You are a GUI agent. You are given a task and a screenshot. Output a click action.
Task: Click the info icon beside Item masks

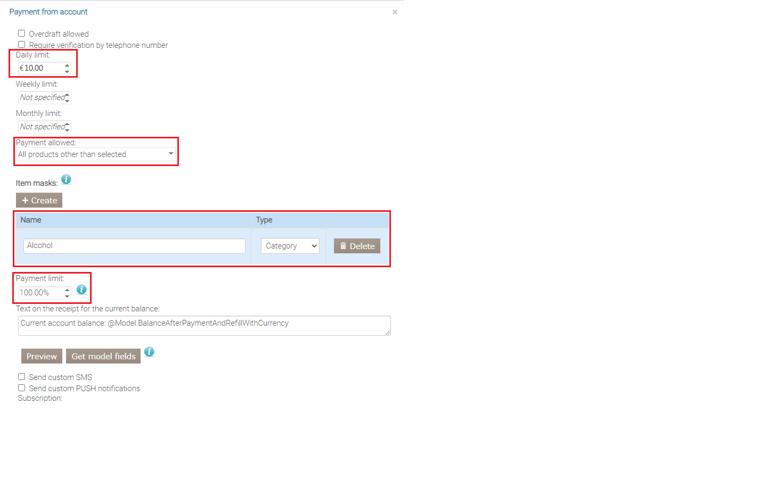coord(66,179)
